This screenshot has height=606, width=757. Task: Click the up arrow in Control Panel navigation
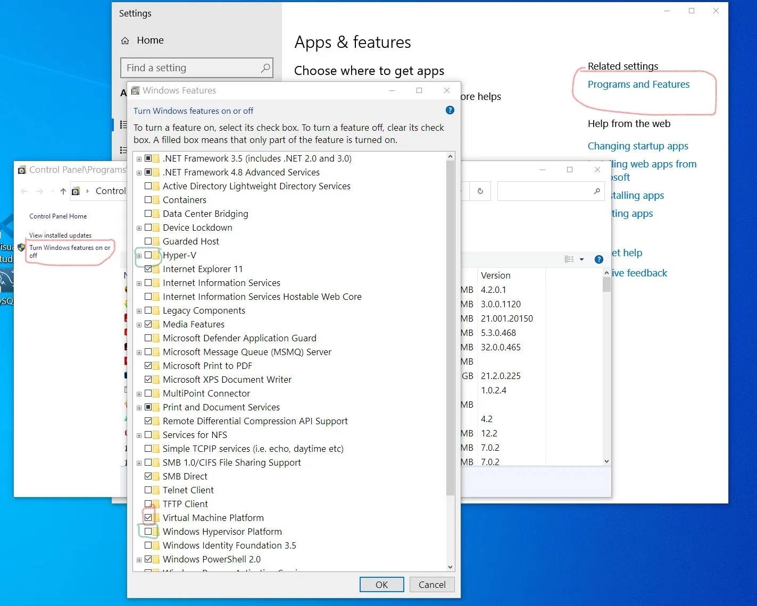pyautogui.click(x=63, y=191)
